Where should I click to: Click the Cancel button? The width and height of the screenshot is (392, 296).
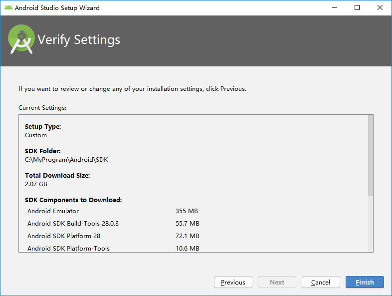321,282
